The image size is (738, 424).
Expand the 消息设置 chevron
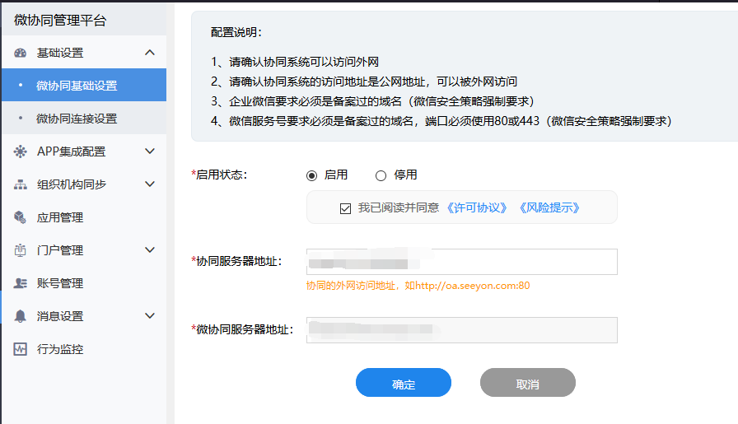coord(150,316)
